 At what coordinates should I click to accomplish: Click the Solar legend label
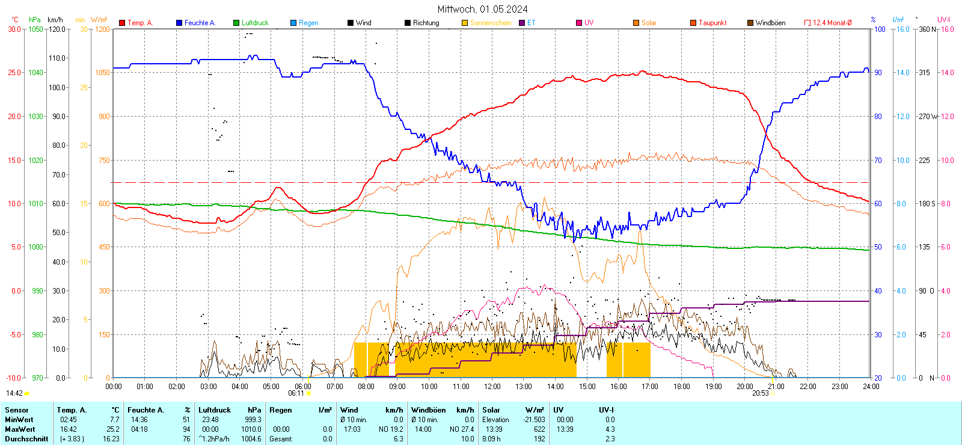tap(649, 23)
